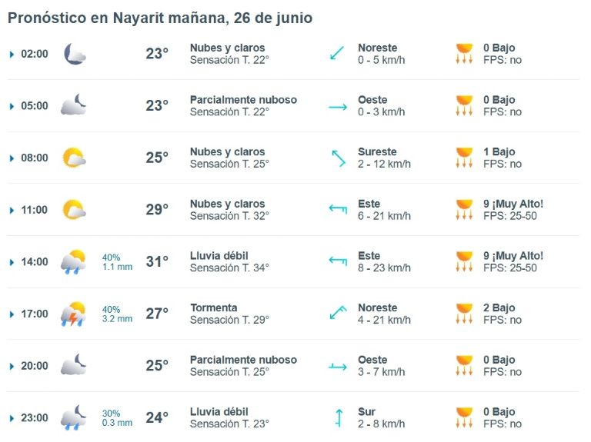
Task: Click the moon-and-cloud icon at 02:00
Action: (75, 54)
